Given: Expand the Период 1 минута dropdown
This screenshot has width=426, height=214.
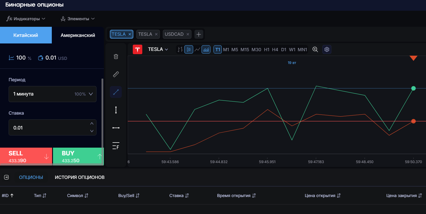Looking at the screenshot, I should coord(52,94).
